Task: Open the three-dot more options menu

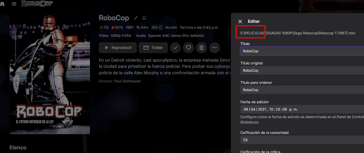Action: (x=214, y=48)
